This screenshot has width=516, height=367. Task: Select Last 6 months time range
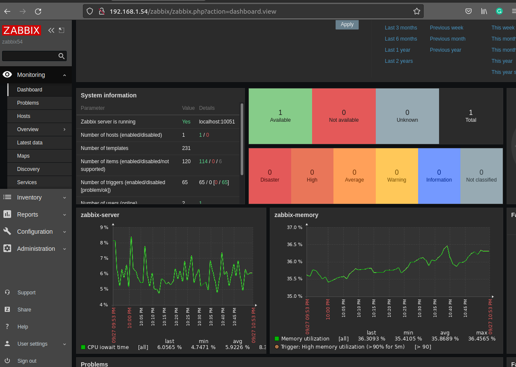tap(401, 39)
